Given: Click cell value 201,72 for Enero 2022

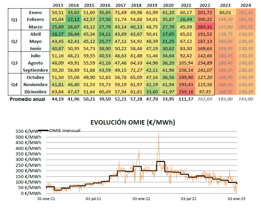Looking at the screenshot, I should coord(205,12).
